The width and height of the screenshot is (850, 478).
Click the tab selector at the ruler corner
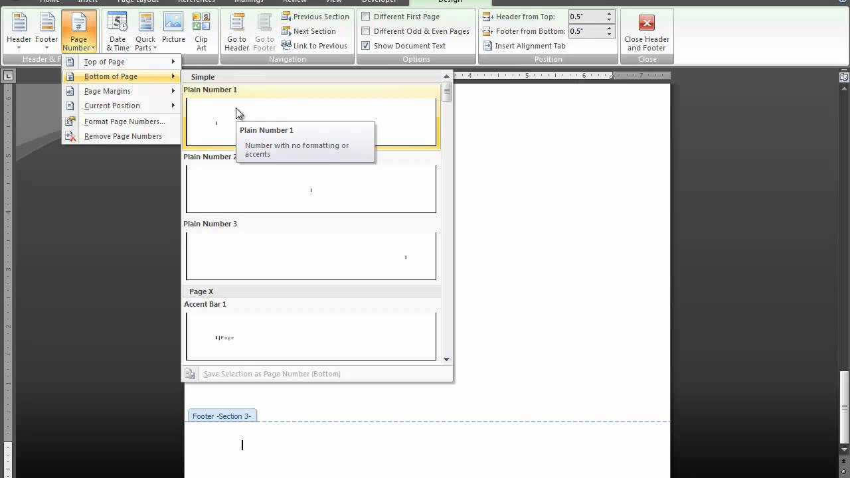pos(8,76)
